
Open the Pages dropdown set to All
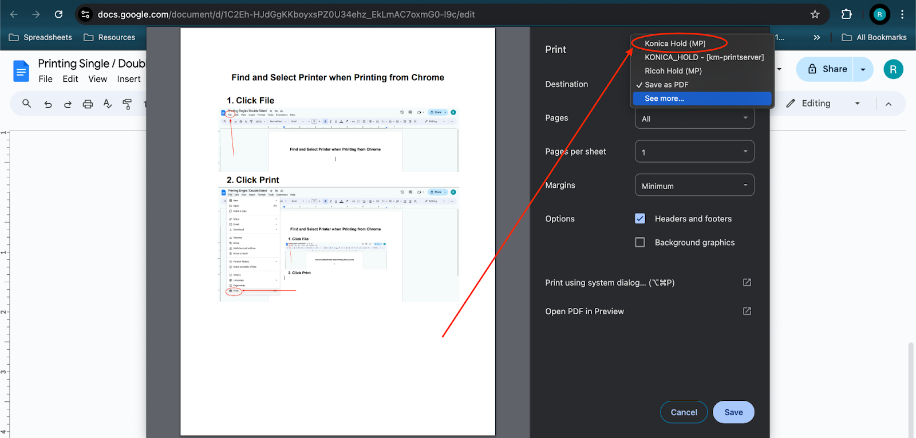(x=694, y=119)
